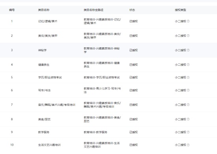Image resolution: width=217 pixels, height=154 pixels.
Task: Click help icon in 生活文艺兴趣培训 row
Action: click(188, 145)
